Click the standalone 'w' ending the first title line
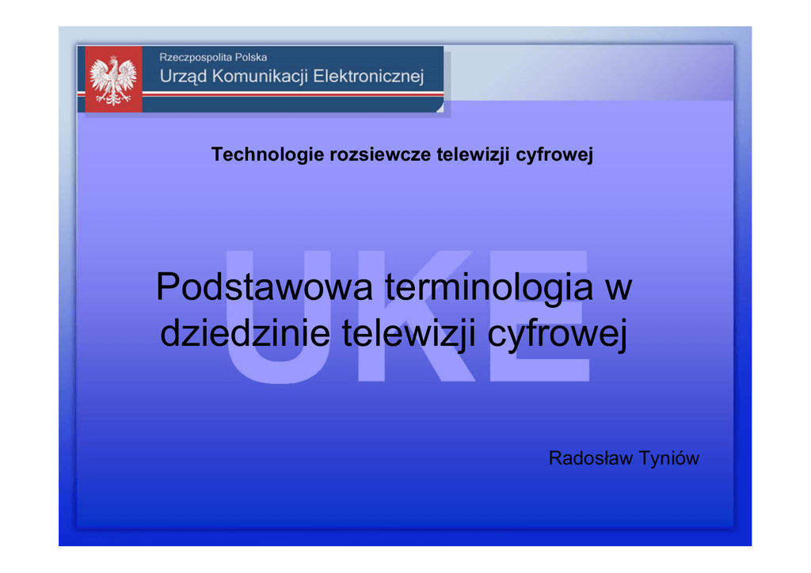 [619, 286]
